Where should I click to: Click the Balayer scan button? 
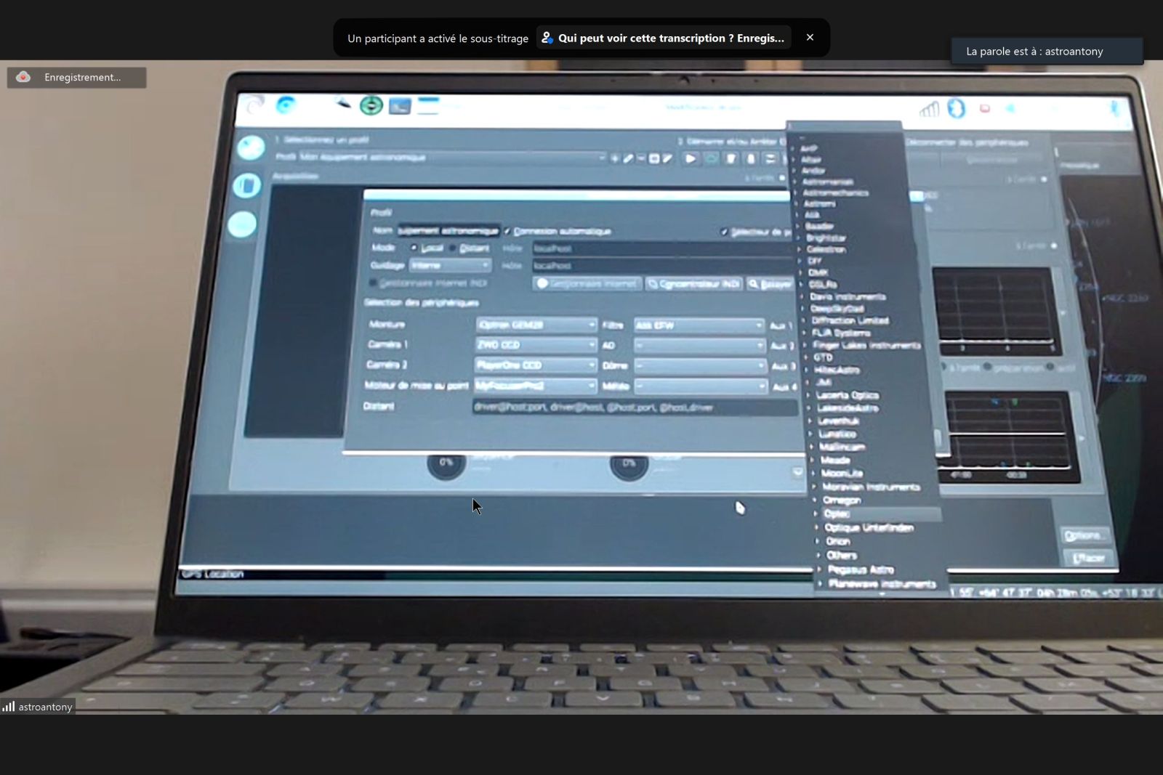point(770,284)
